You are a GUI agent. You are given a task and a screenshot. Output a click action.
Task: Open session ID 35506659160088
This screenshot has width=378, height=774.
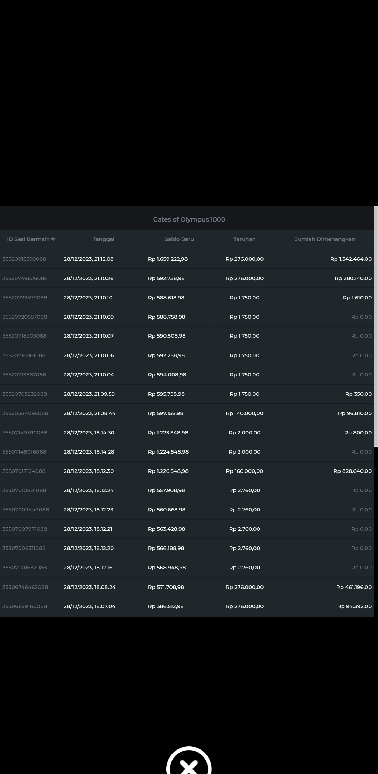coord(24,606)
